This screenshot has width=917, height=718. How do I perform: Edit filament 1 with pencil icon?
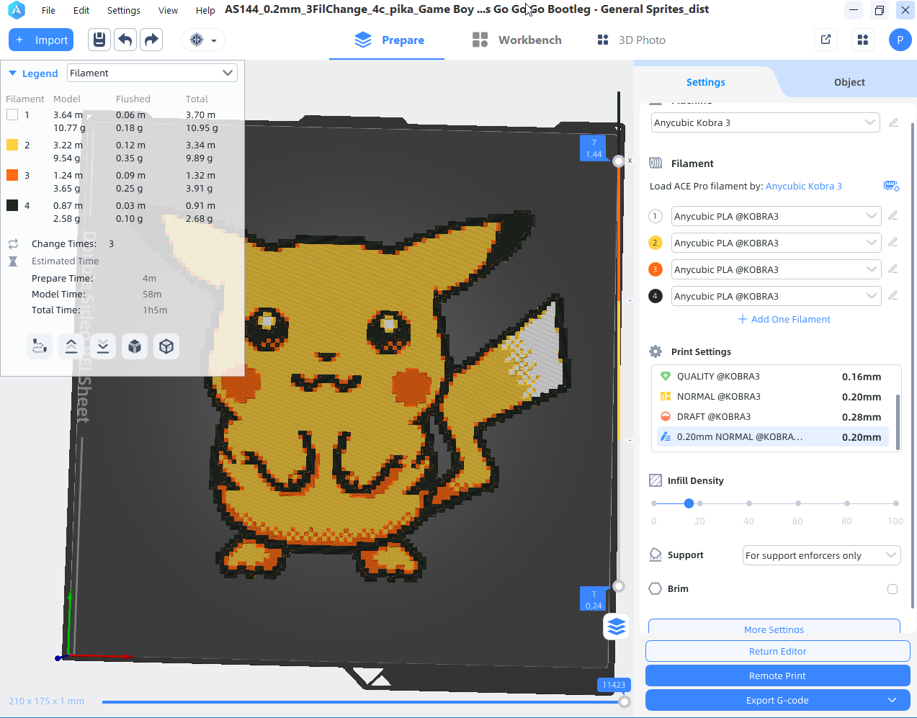893,215
